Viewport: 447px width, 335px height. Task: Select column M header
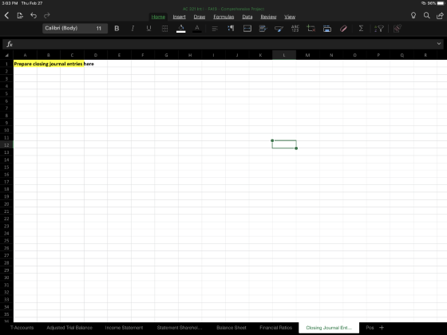[x=307, y=55]
